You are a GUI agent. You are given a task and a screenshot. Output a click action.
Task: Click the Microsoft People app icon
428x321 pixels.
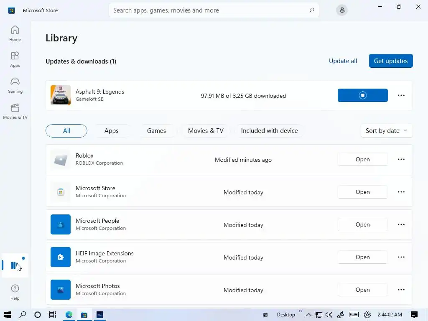pos(61,224)
